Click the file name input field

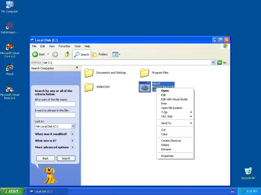click(55, 104)
